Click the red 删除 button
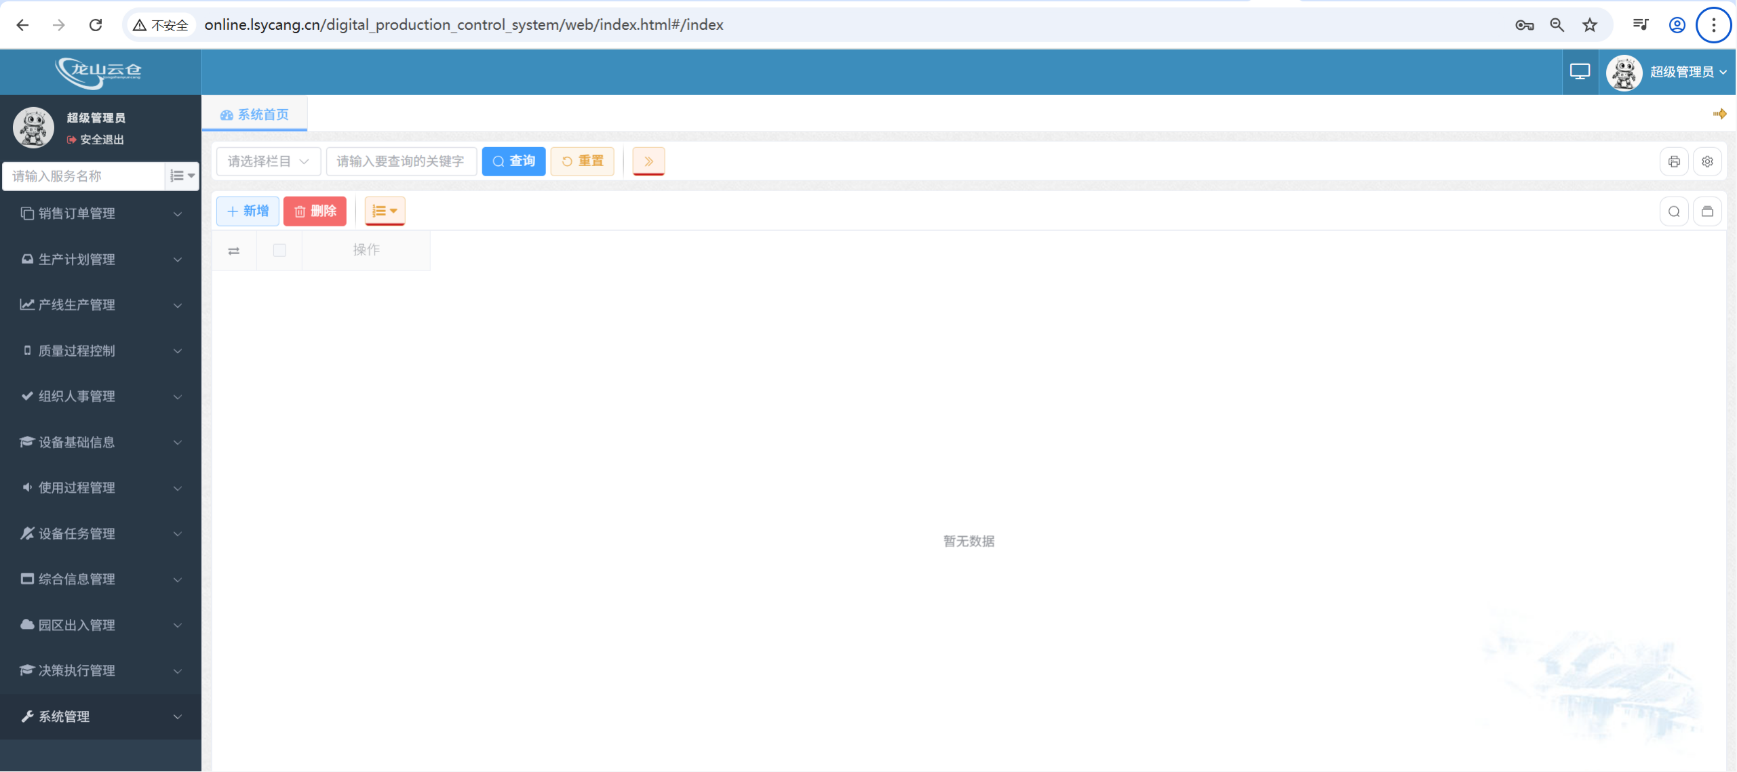This screenshot has width=1737, height=772. (315, 211)
